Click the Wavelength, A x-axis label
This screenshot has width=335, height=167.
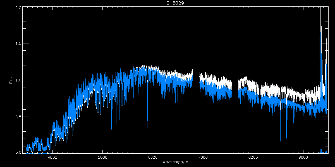point(175,162)
